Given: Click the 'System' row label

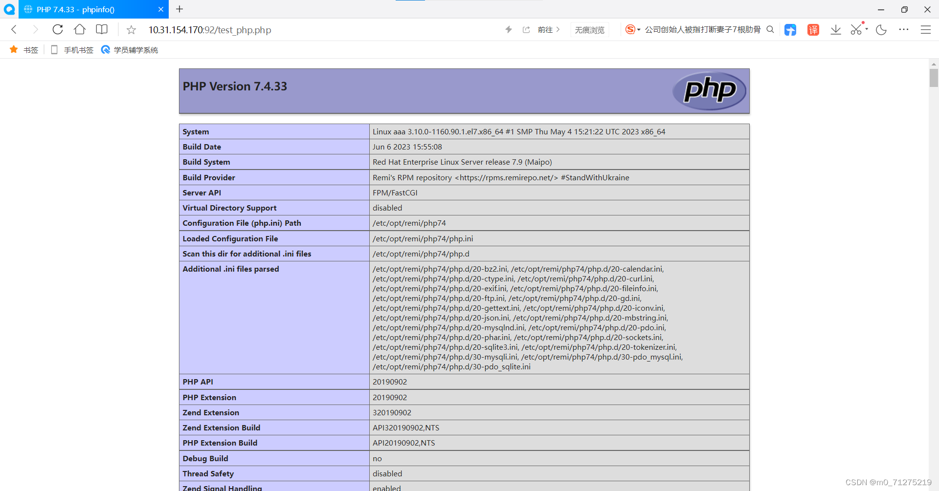Looking at the screenshot, I should pyautogui.click(x=196, y=132).
